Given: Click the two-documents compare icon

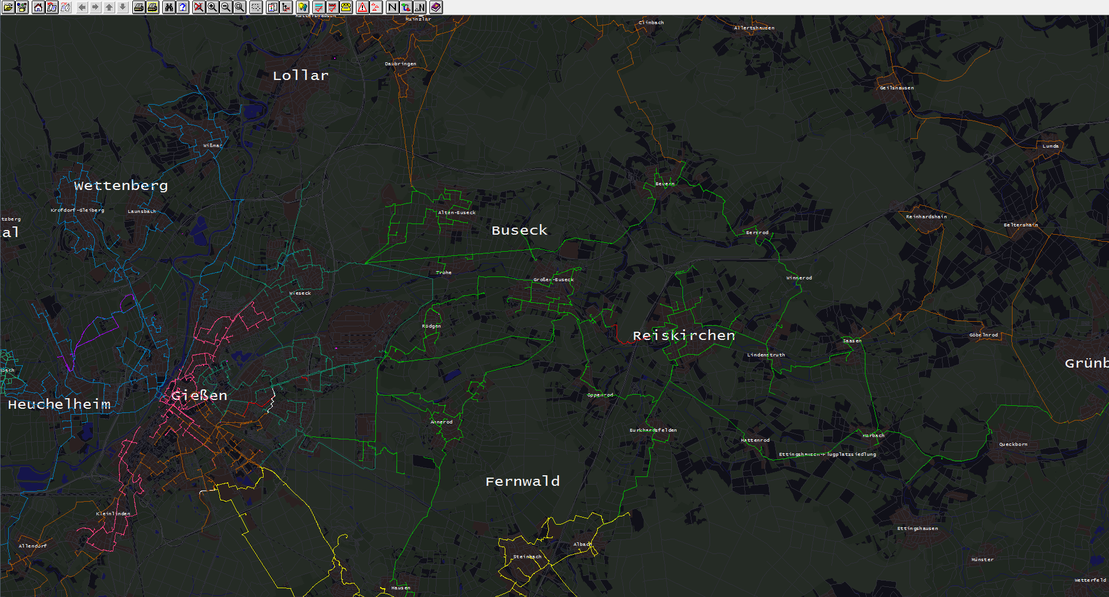Looking at the screenshot, I should pyautogui.click(x=272, y=7).
